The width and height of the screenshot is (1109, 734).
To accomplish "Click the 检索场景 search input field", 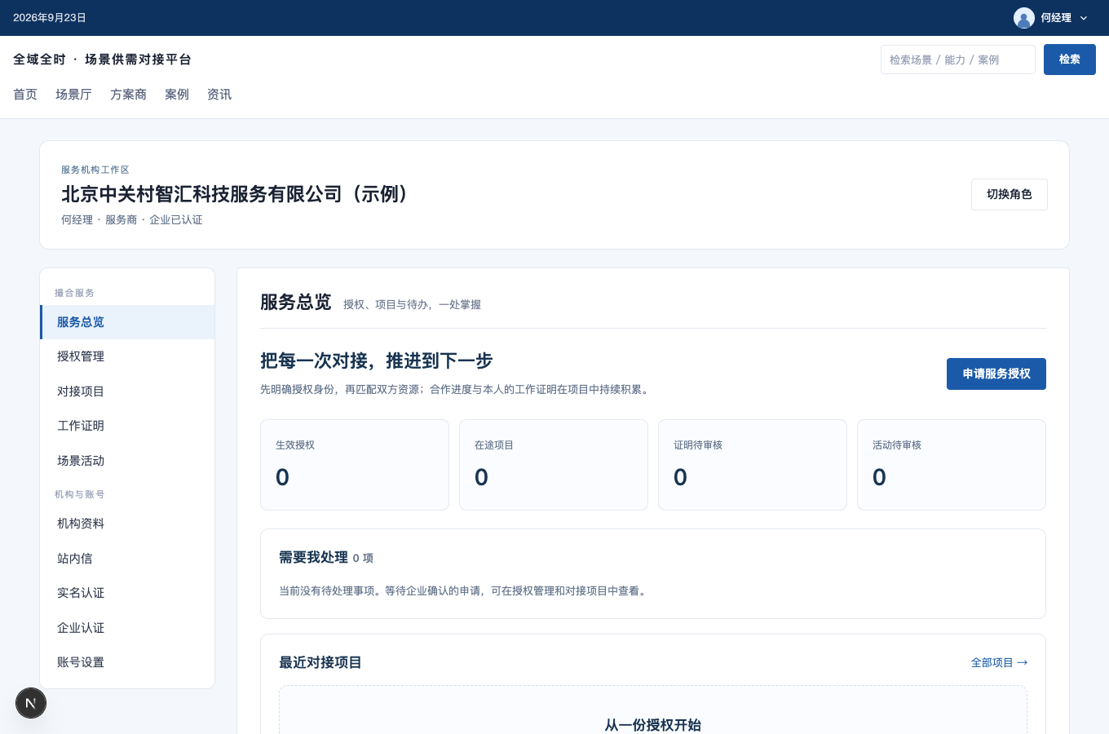I will click(958, 60).
